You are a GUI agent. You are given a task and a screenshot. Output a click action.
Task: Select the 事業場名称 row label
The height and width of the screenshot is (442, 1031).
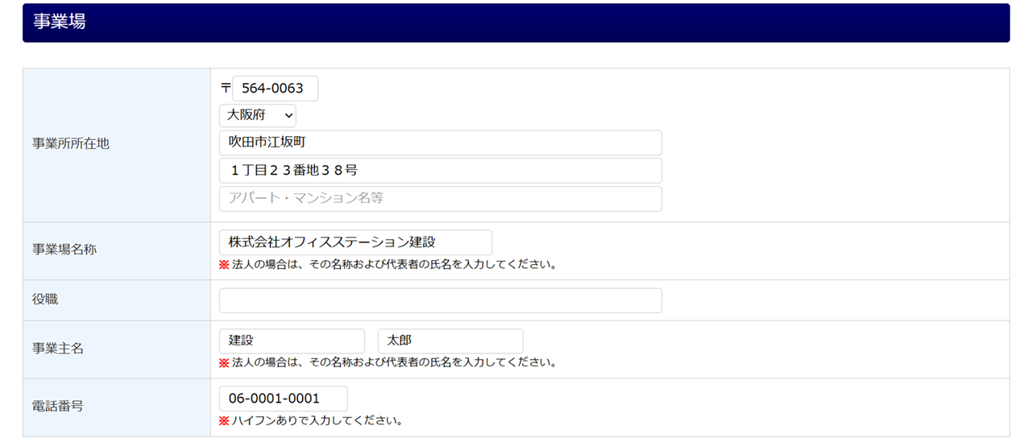[x=64, y=250]
